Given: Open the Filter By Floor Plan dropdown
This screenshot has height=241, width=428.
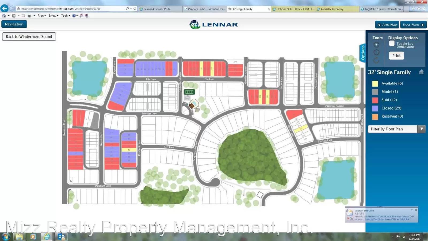Looking at the screenshot, I should tap(396, 129).
